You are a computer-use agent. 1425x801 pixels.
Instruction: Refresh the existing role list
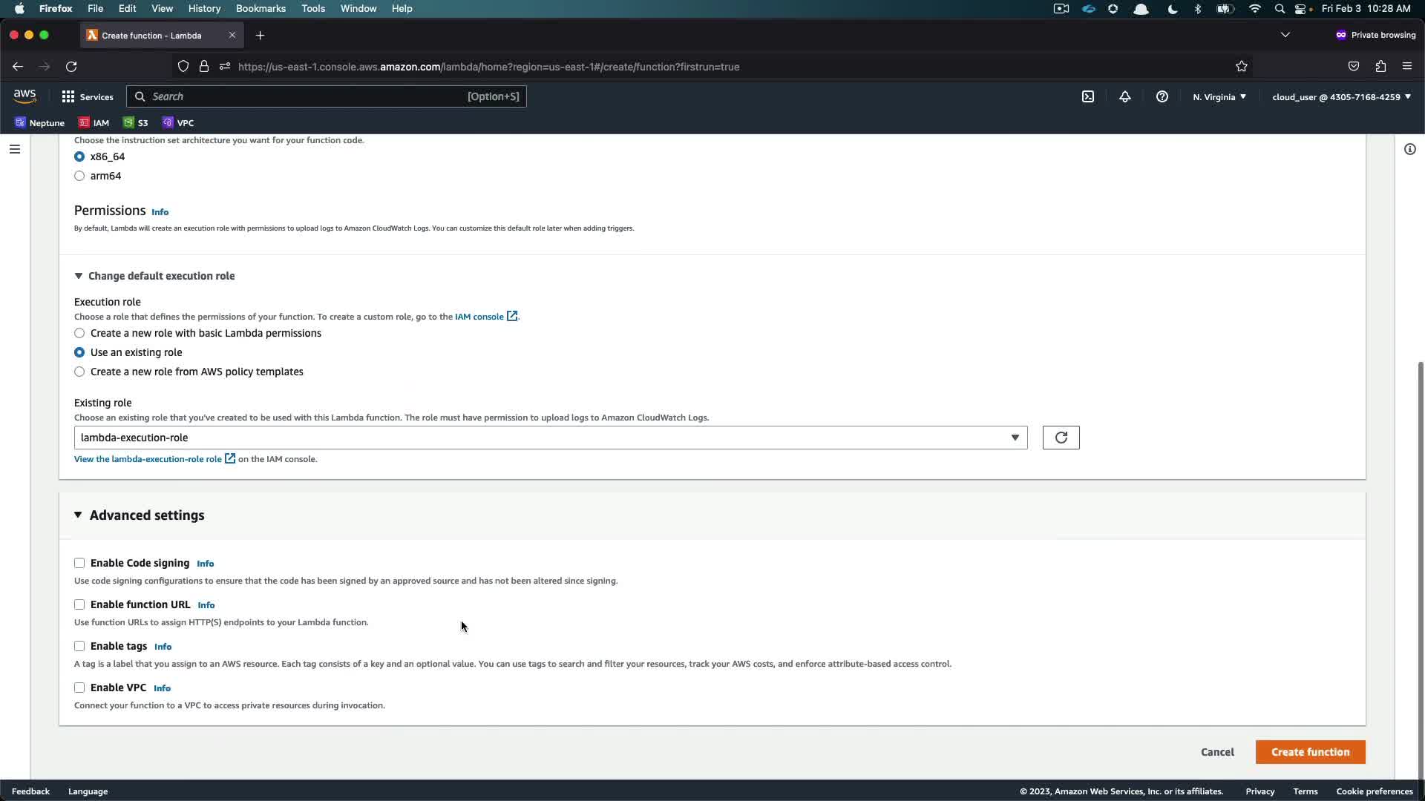click(1061, 438)
